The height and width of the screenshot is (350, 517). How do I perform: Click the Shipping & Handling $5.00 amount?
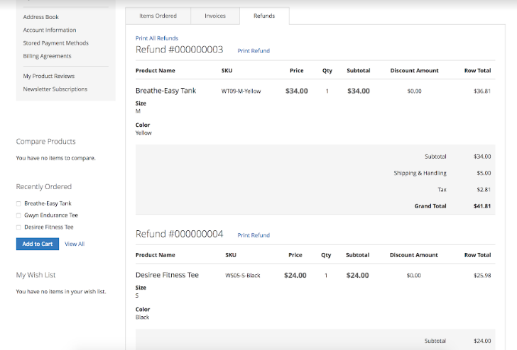(484, 173)
